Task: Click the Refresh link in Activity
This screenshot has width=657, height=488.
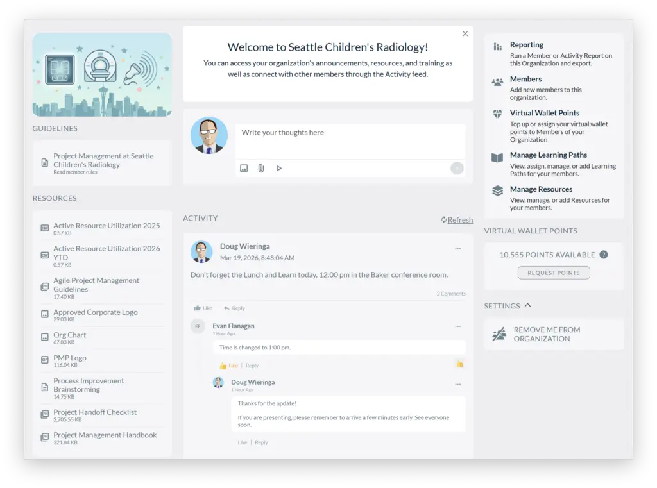Action: (459, 220)
